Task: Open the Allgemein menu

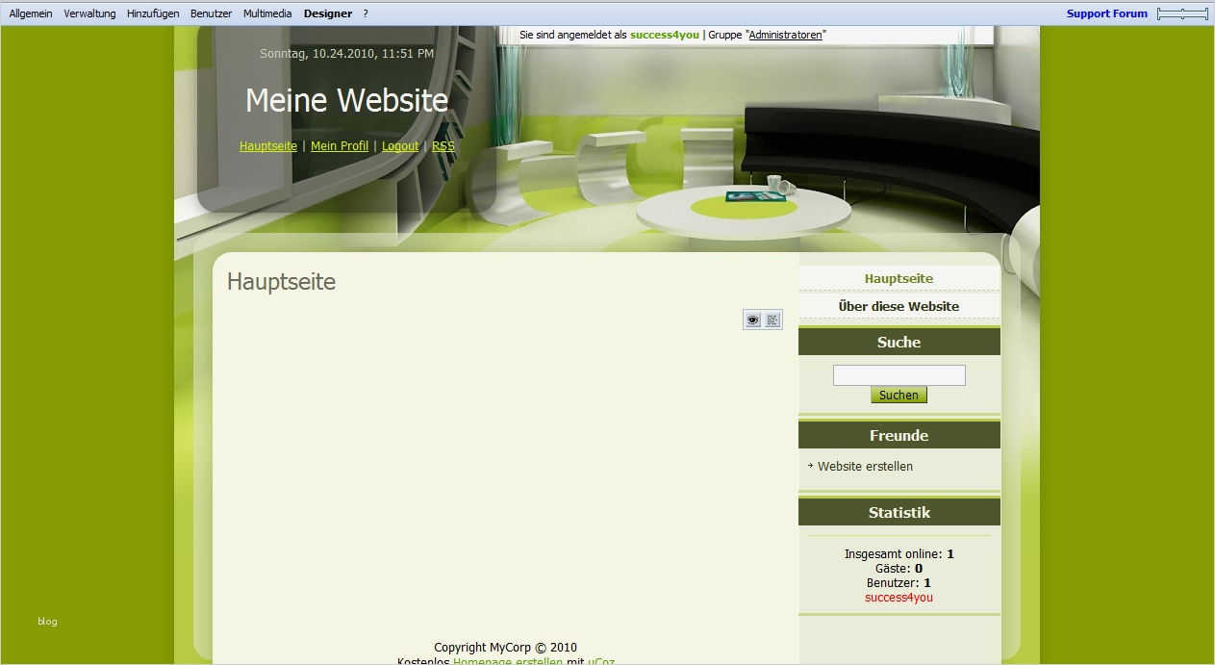Action: pos(30,13)
